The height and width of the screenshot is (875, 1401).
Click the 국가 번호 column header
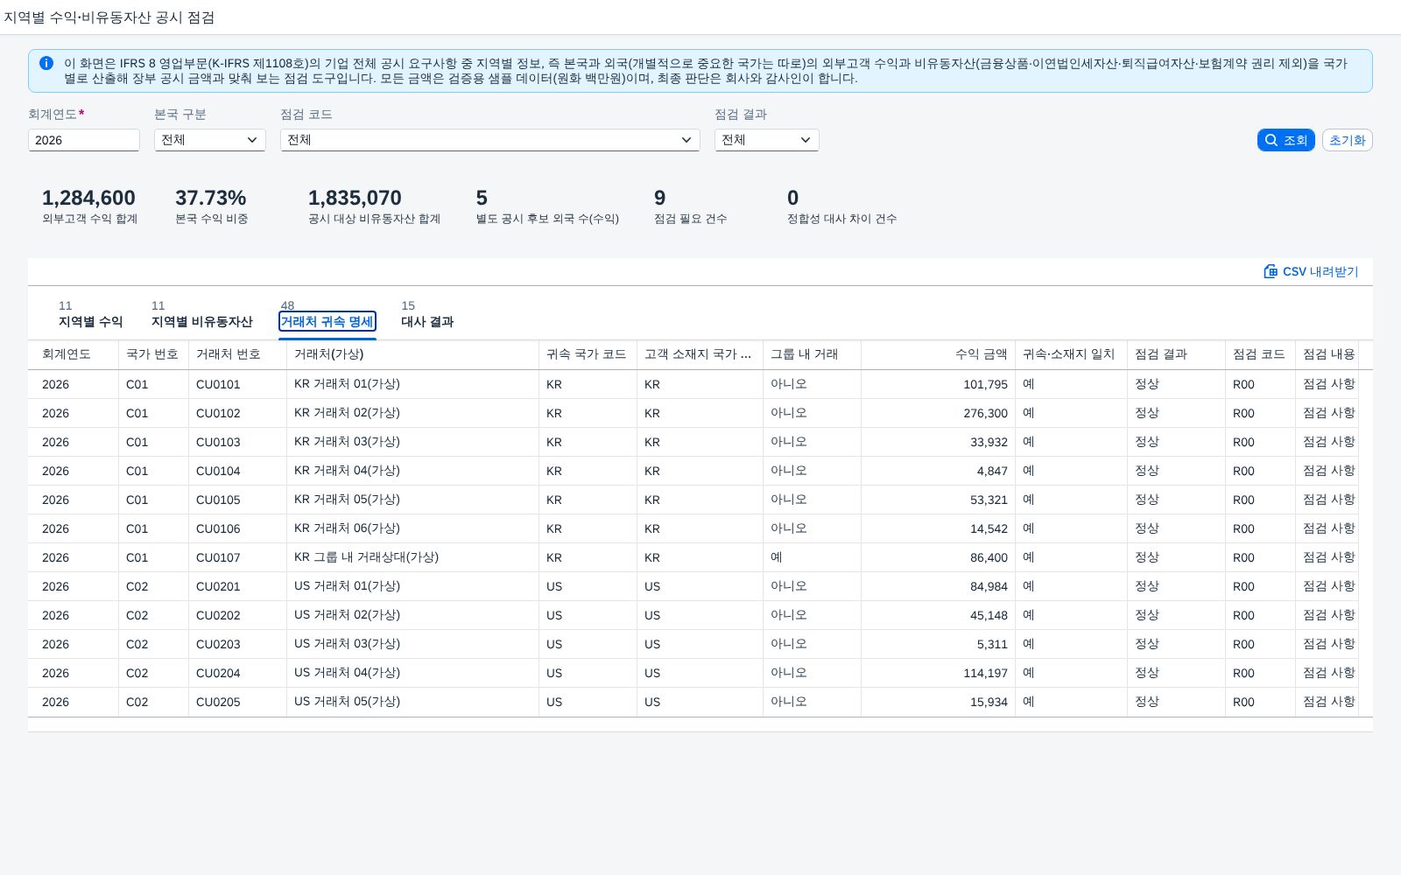click(153, 354)
